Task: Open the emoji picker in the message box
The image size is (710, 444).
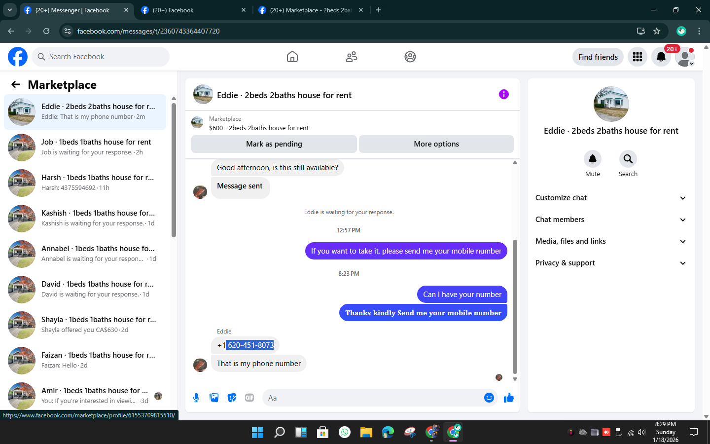Action: click(489, 398)
